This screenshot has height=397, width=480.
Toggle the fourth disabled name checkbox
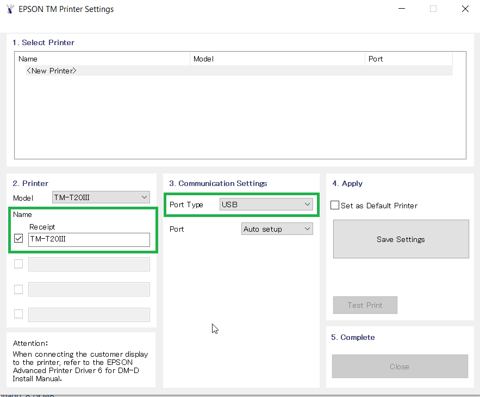[18, 314]
